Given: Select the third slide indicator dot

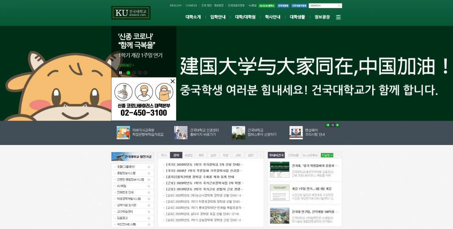Looking at the screenshot, I should (139, 73).
